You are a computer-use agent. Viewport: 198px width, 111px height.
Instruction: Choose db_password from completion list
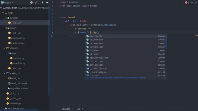pos(126,40)
